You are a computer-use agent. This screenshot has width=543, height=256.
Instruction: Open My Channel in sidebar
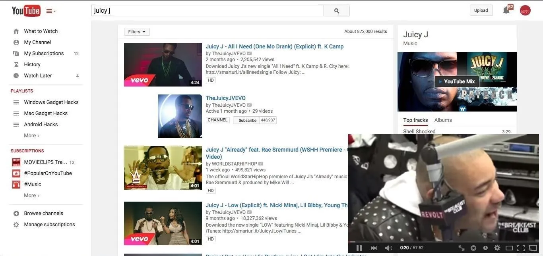coord(37,42)
